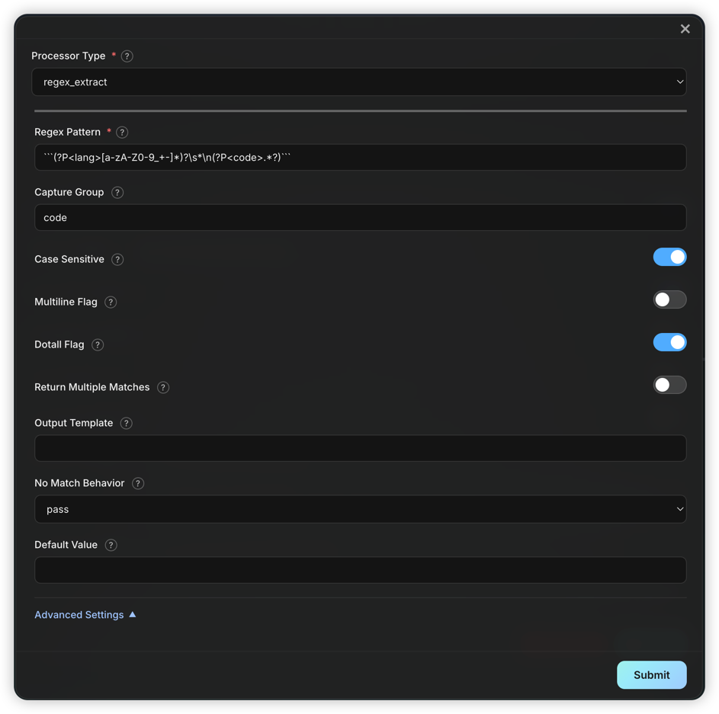Viewport: 719px width, 714px height.
Task: Enable Return Multiple Matches switch
Action: (669, 385)
